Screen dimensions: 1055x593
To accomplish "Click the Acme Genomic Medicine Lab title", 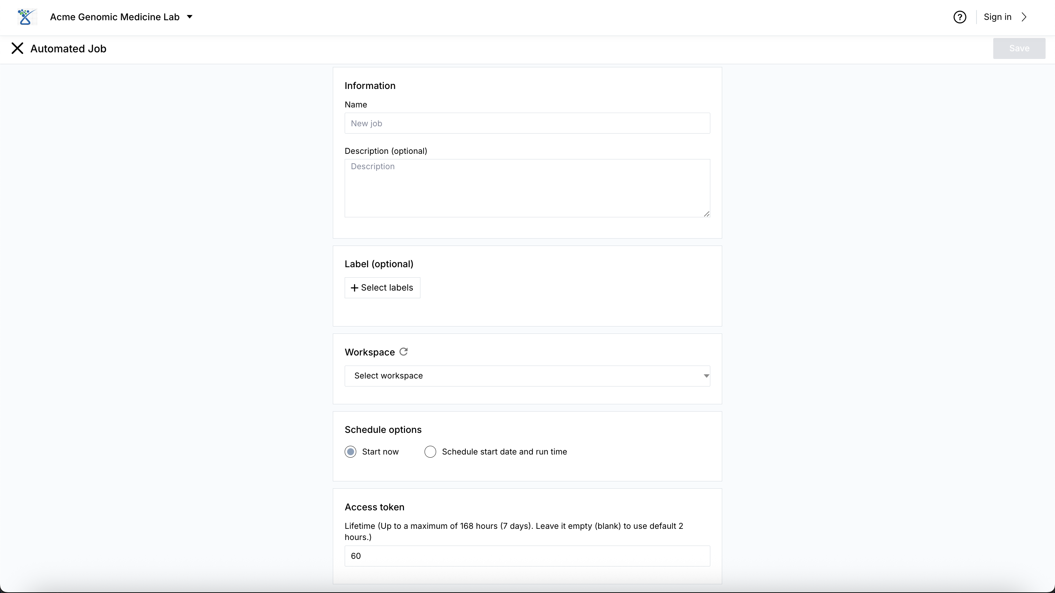I will tap(115, 17).
